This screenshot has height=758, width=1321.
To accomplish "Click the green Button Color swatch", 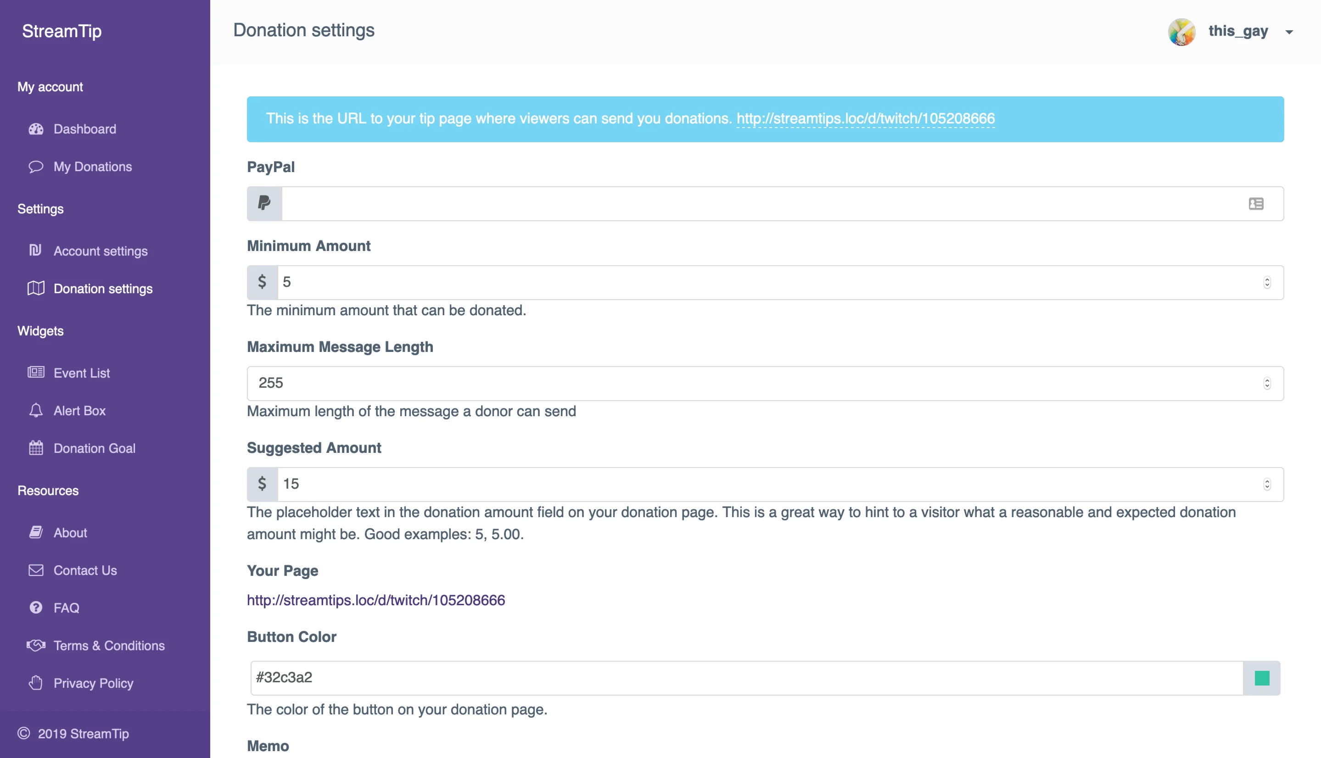I will coord(1262,678).
